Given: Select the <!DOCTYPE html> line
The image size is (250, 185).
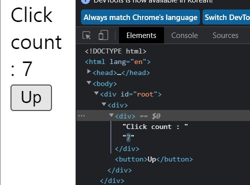Looking at the screenshot, I should pyautogui.click(x=115, y=51).
